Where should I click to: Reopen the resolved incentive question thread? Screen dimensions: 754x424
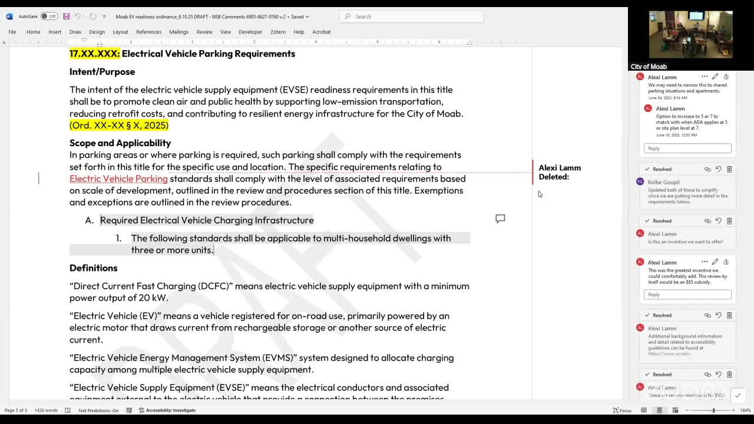718,221
